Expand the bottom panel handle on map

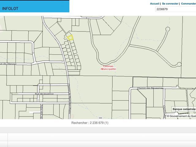pyautogui.click(x=100, y=118)
